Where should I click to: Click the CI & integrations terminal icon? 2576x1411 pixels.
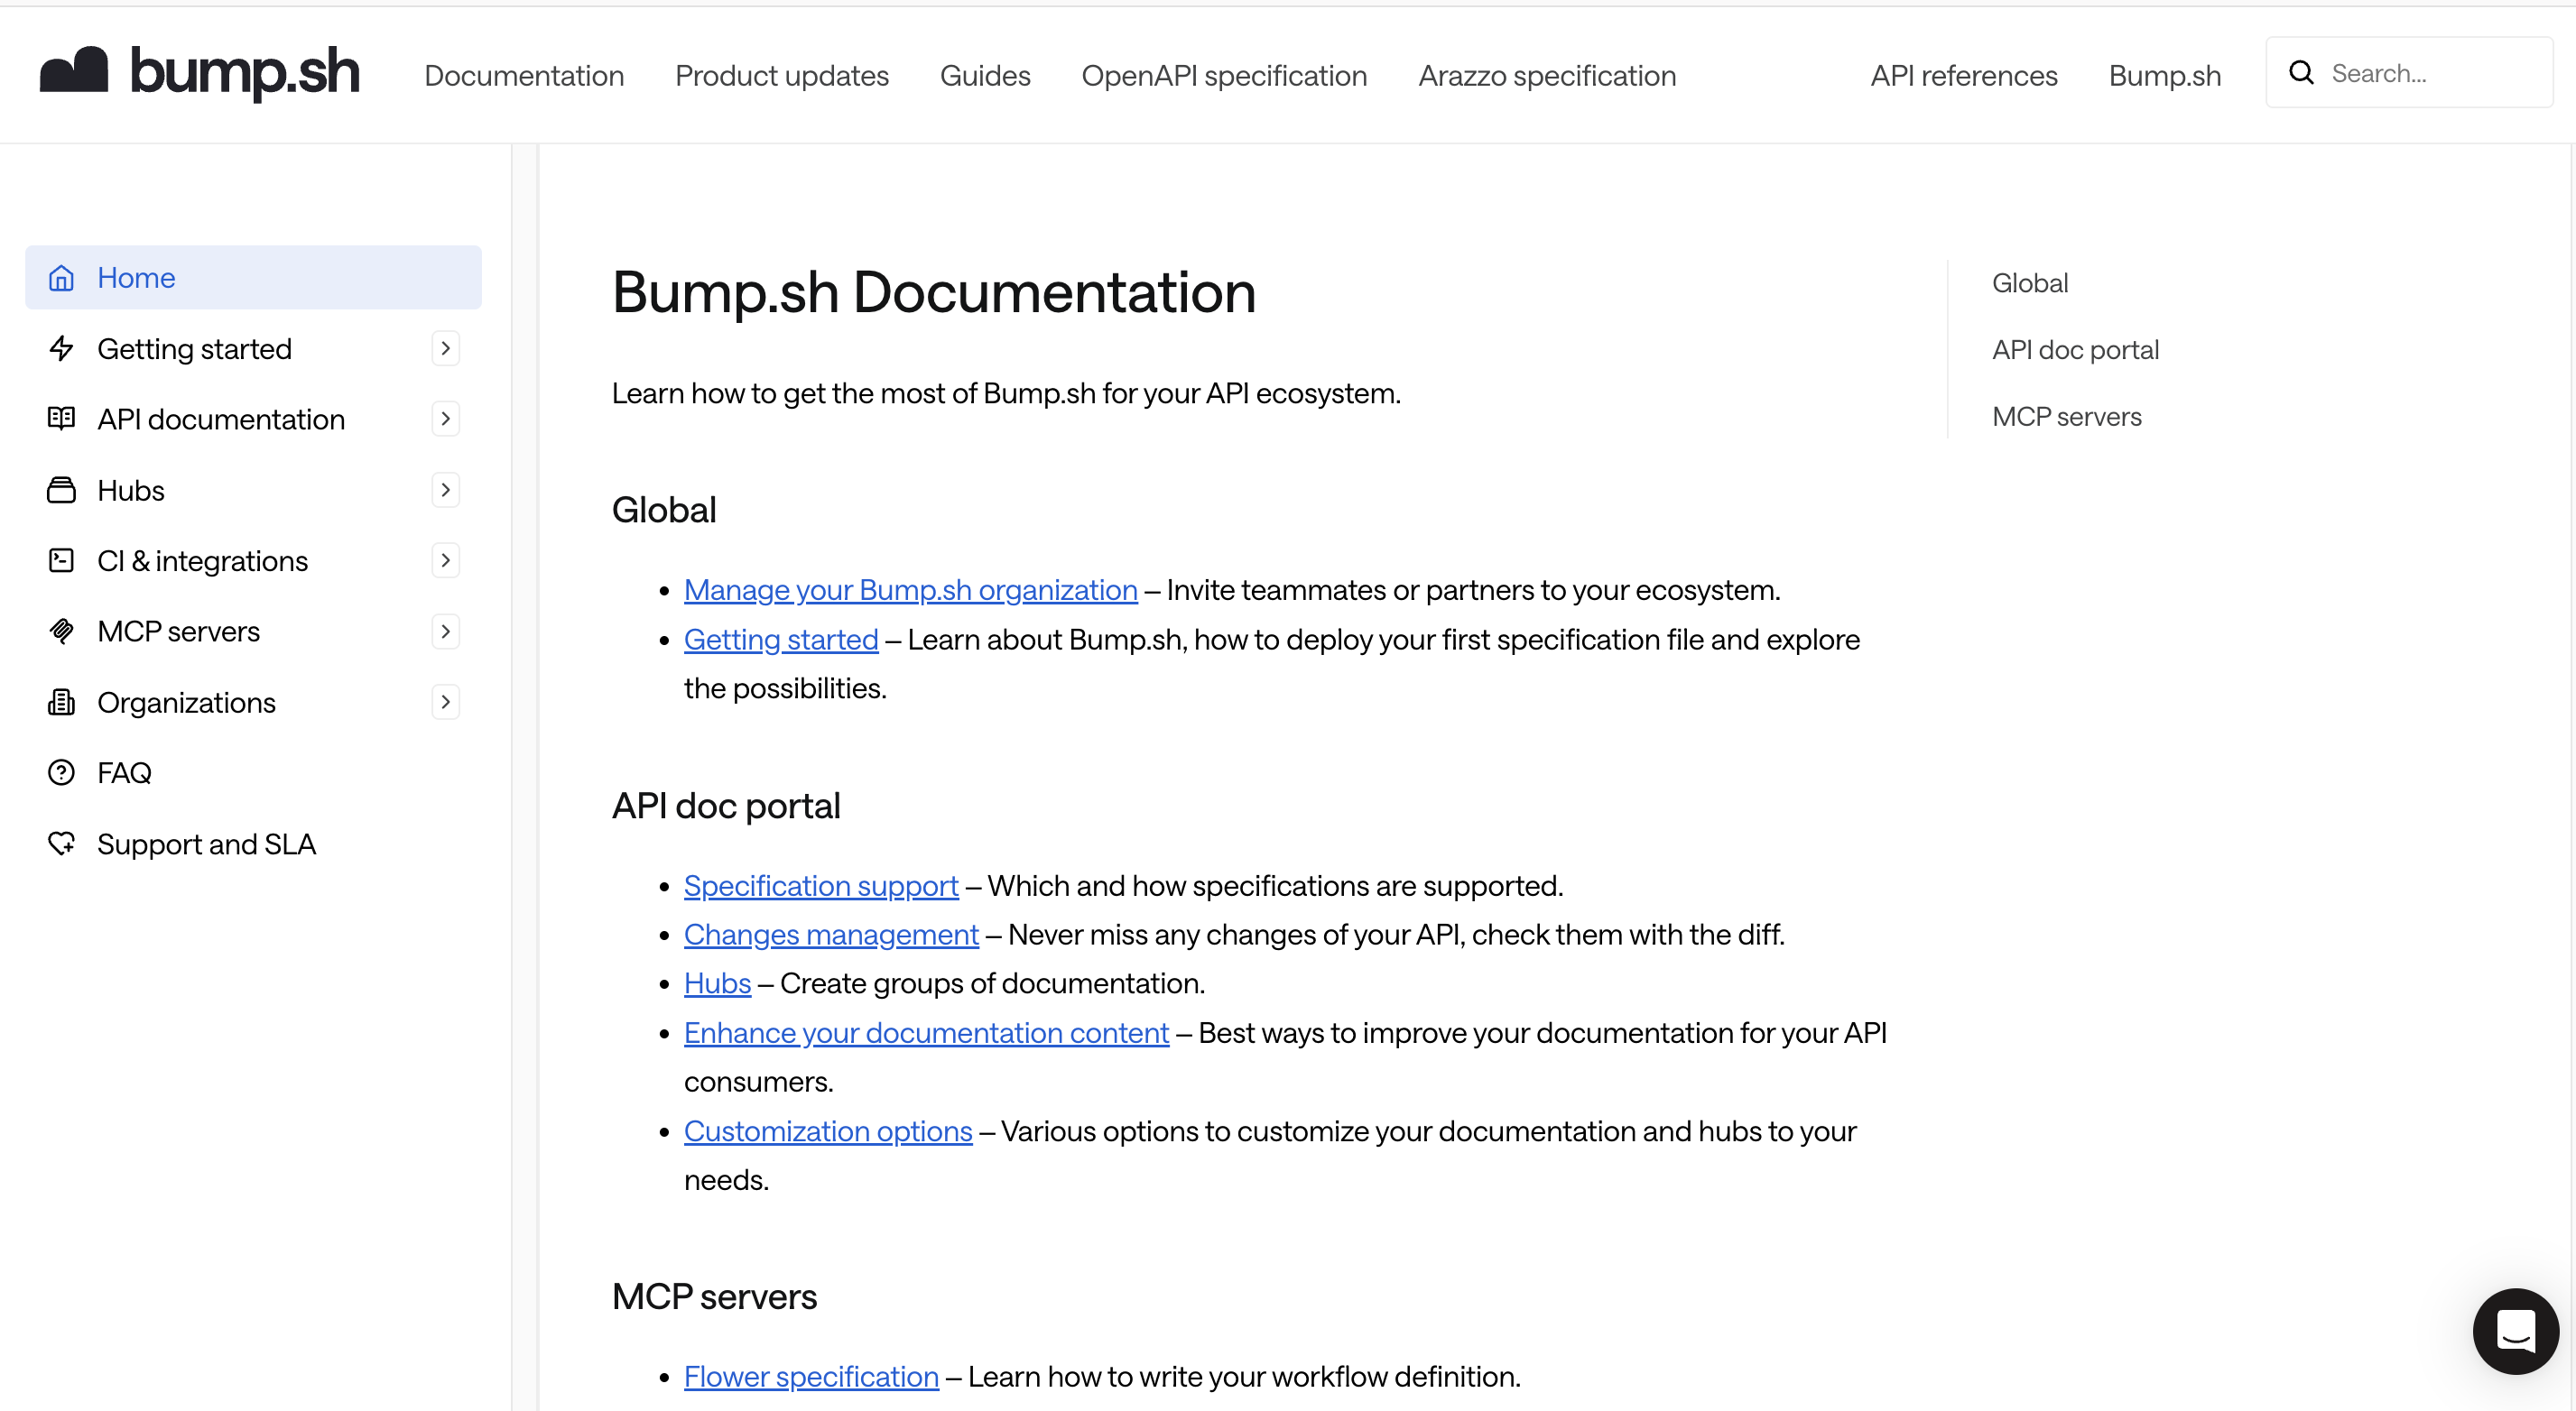pos(62,560)
